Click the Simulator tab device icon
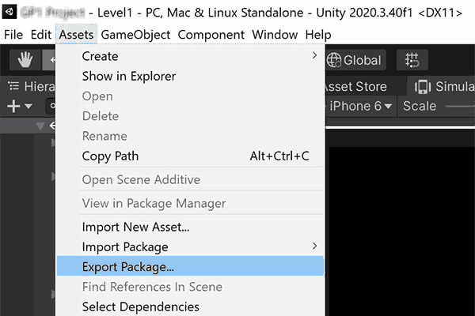Viewport: 475px width, 316px height. [x=423, y=87]
